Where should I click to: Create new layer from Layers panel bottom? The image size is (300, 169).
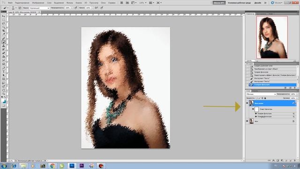[x=291, y=161]
